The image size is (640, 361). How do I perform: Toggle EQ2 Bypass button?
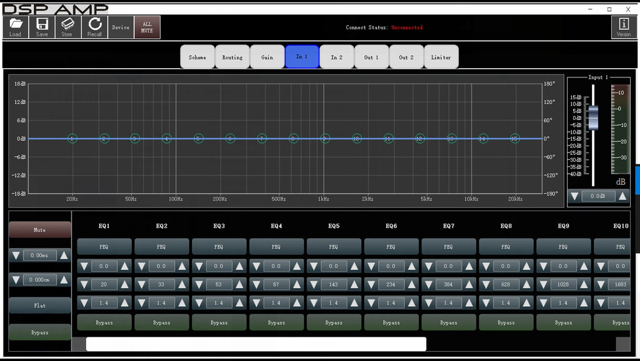click(x=162, y=322)
